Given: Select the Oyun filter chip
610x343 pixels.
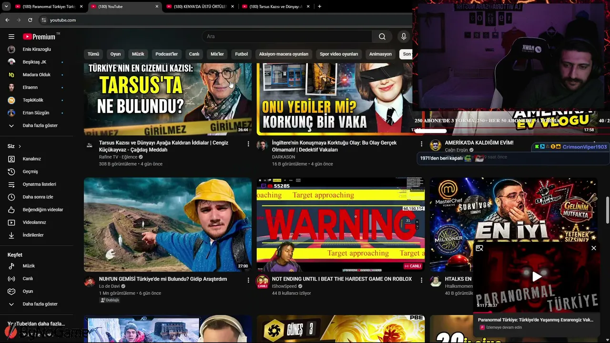Looking at the screenshot, I should pyautogui.click(x=116, y=54).
